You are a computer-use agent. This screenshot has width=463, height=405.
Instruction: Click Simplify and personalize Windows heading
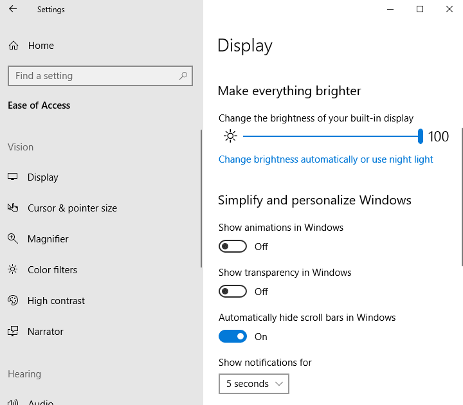coord(314,200)
